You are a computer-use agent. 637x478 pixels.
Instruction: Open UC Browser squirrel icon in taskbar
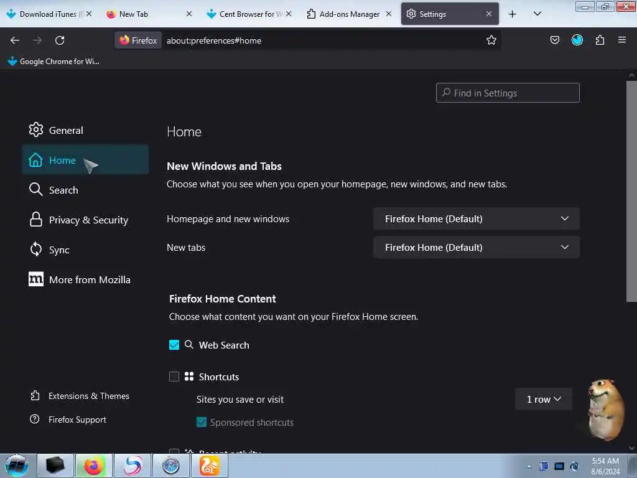coord(210,466)
